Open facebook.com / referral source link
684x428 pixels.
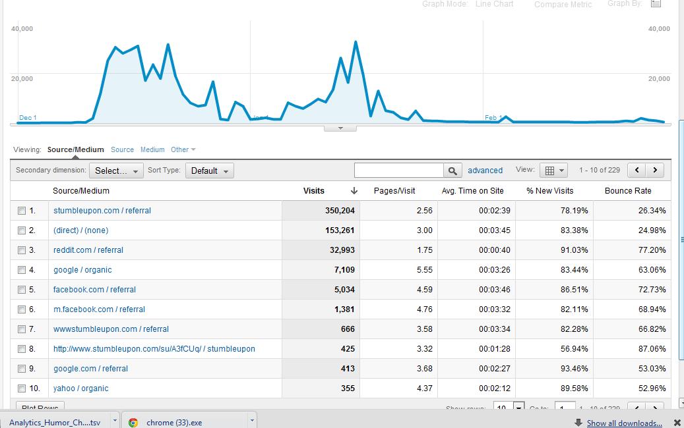tap(94, 290)
